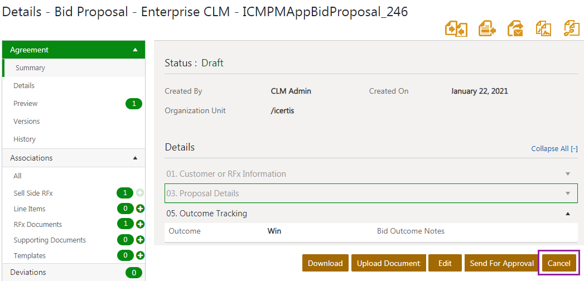Click plus icon next to Templates

click(x=141, y=256)
